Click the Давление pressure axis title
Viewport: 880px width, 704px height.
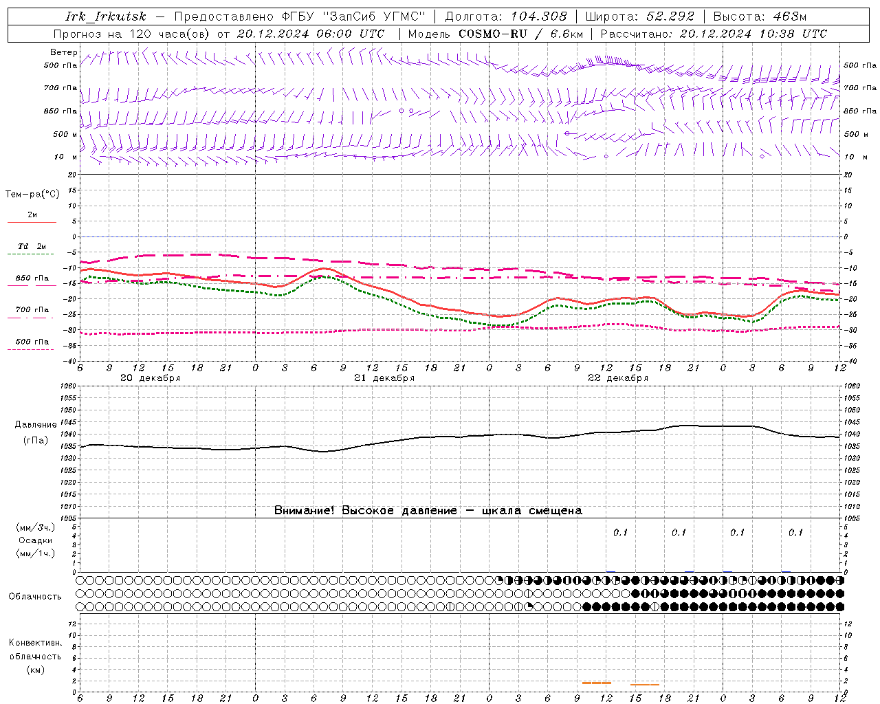(x=36, y=425)
